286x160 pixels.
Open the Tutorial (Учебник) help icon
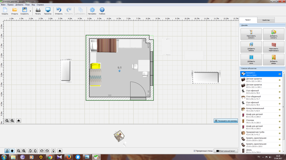(x=102, y=10)
